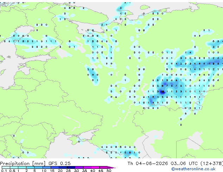
Task: Click the legend label '45'
Action: coord(101,171)
